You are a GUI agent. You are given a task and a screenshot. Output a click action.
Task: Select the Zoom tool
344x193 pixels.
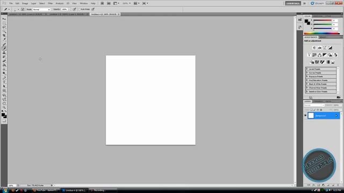coord(4,108)
